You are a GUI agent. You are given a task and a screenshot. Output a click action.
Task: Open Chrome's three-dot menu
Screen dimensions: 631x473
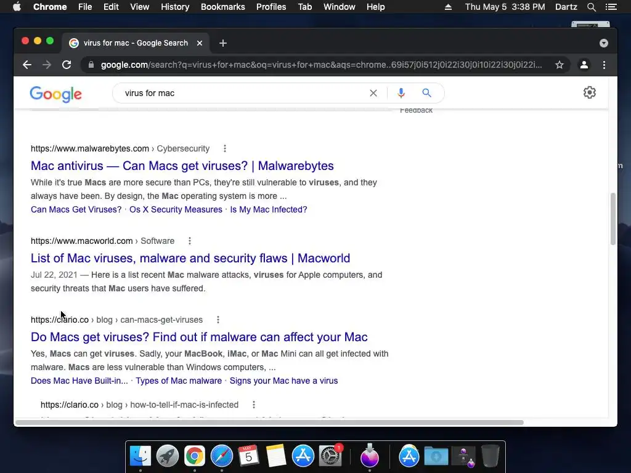(x=604, y=65)
